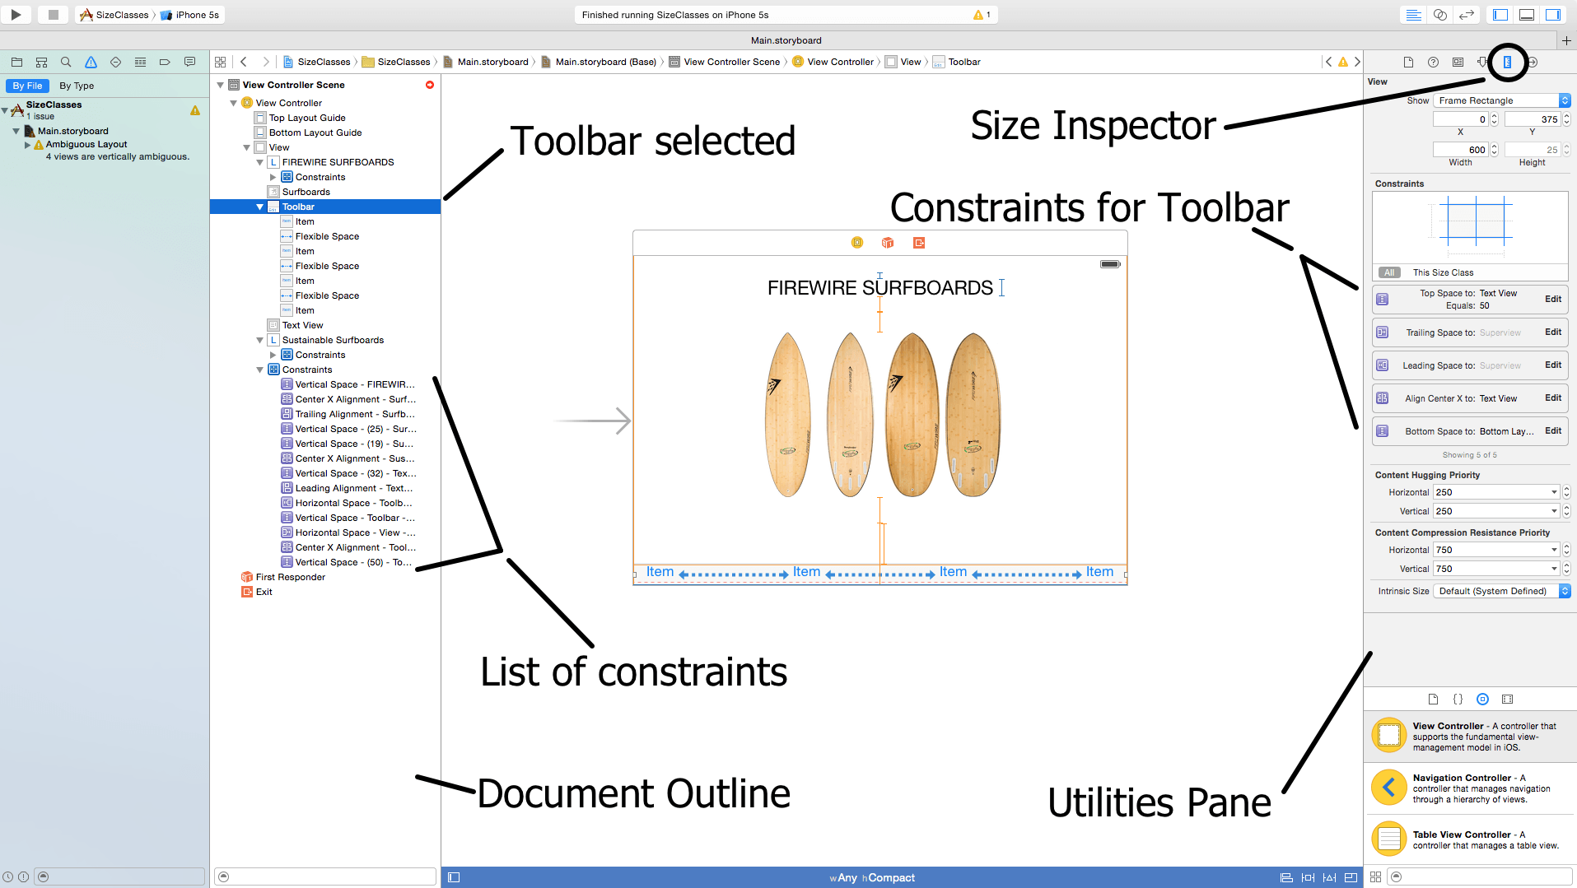This screenshot has height=888, width=1577.
Task: Open the Show Frame Rectangle dropdown
Action: point(1500,100)
